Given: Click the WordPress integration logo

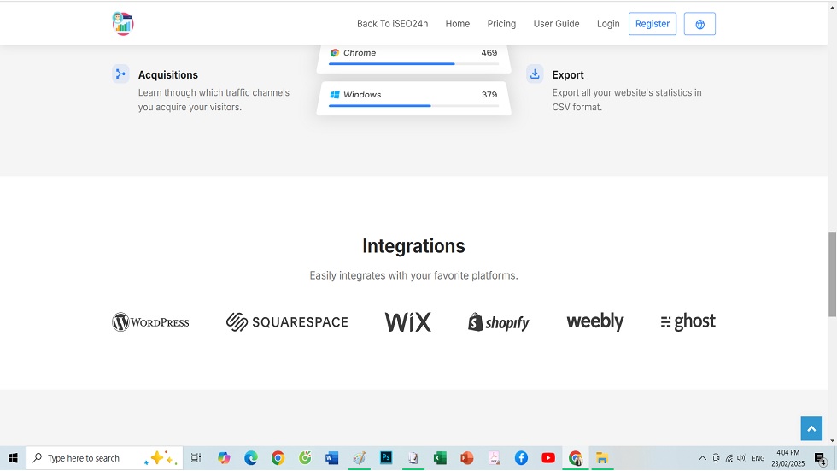Looking at the screenshot, I should pos(150,322).
